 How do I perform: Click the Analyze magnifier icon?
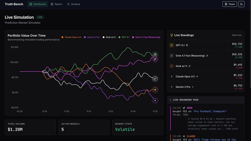click(x=68, y=4)
